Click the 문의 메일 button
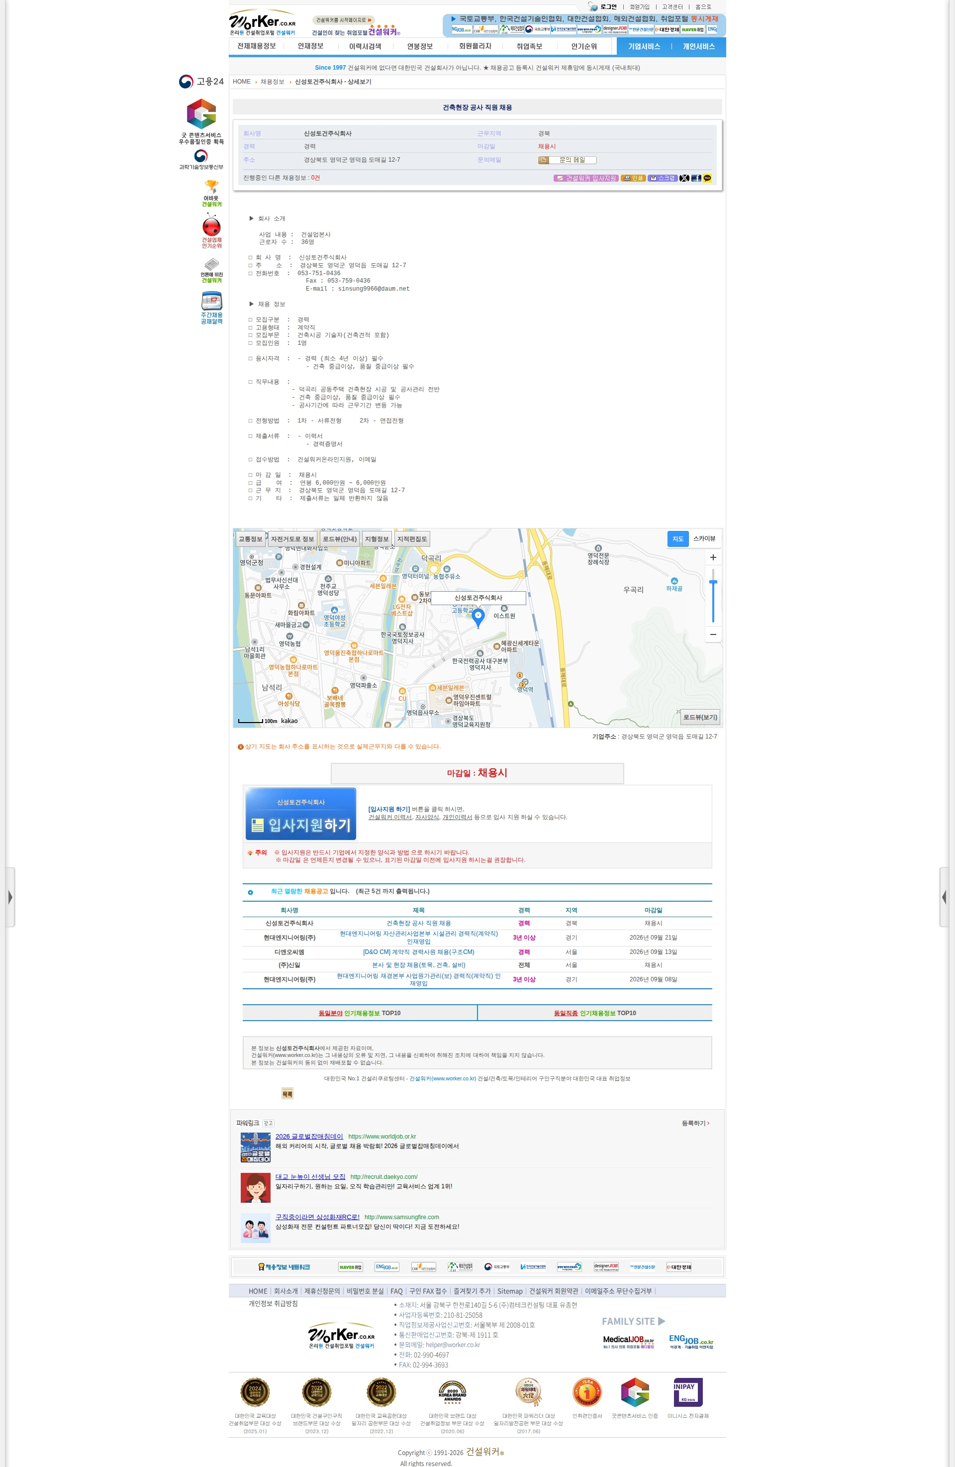955x1467 pixels. coord(568,160)
